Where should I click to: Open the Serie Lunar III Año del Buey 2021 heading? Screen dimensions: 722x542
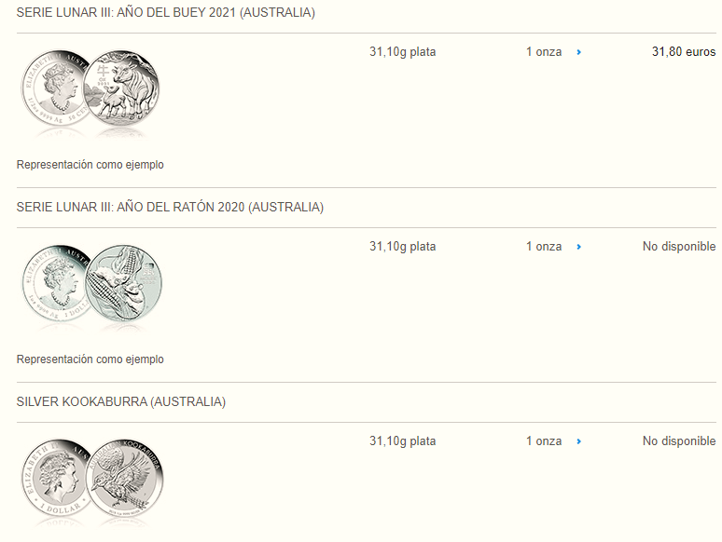click(x=166, y=13)
